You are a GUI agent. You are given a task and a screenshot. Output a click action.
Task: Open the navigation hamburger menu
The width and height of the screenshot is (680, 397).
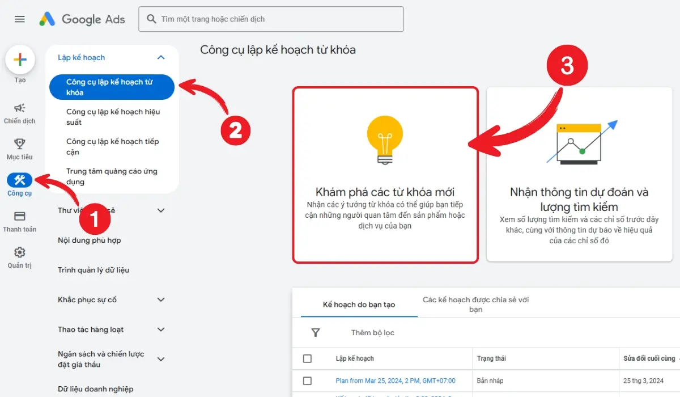(x=19, y=19)
